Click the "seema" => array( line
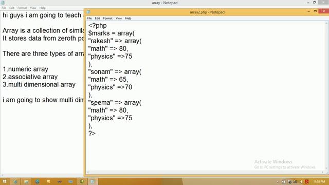329x185 pixels. pyautogui.click(x=115, y=103)
